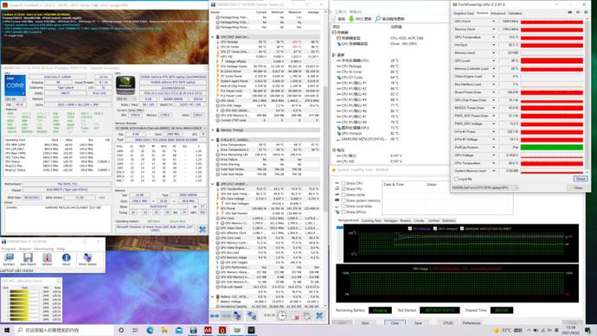Click the clock icon in HWiNFO sensor toolbar
The width and height of the screenshot is (597, 336).
pyautogui.click(x=281, y=315)
